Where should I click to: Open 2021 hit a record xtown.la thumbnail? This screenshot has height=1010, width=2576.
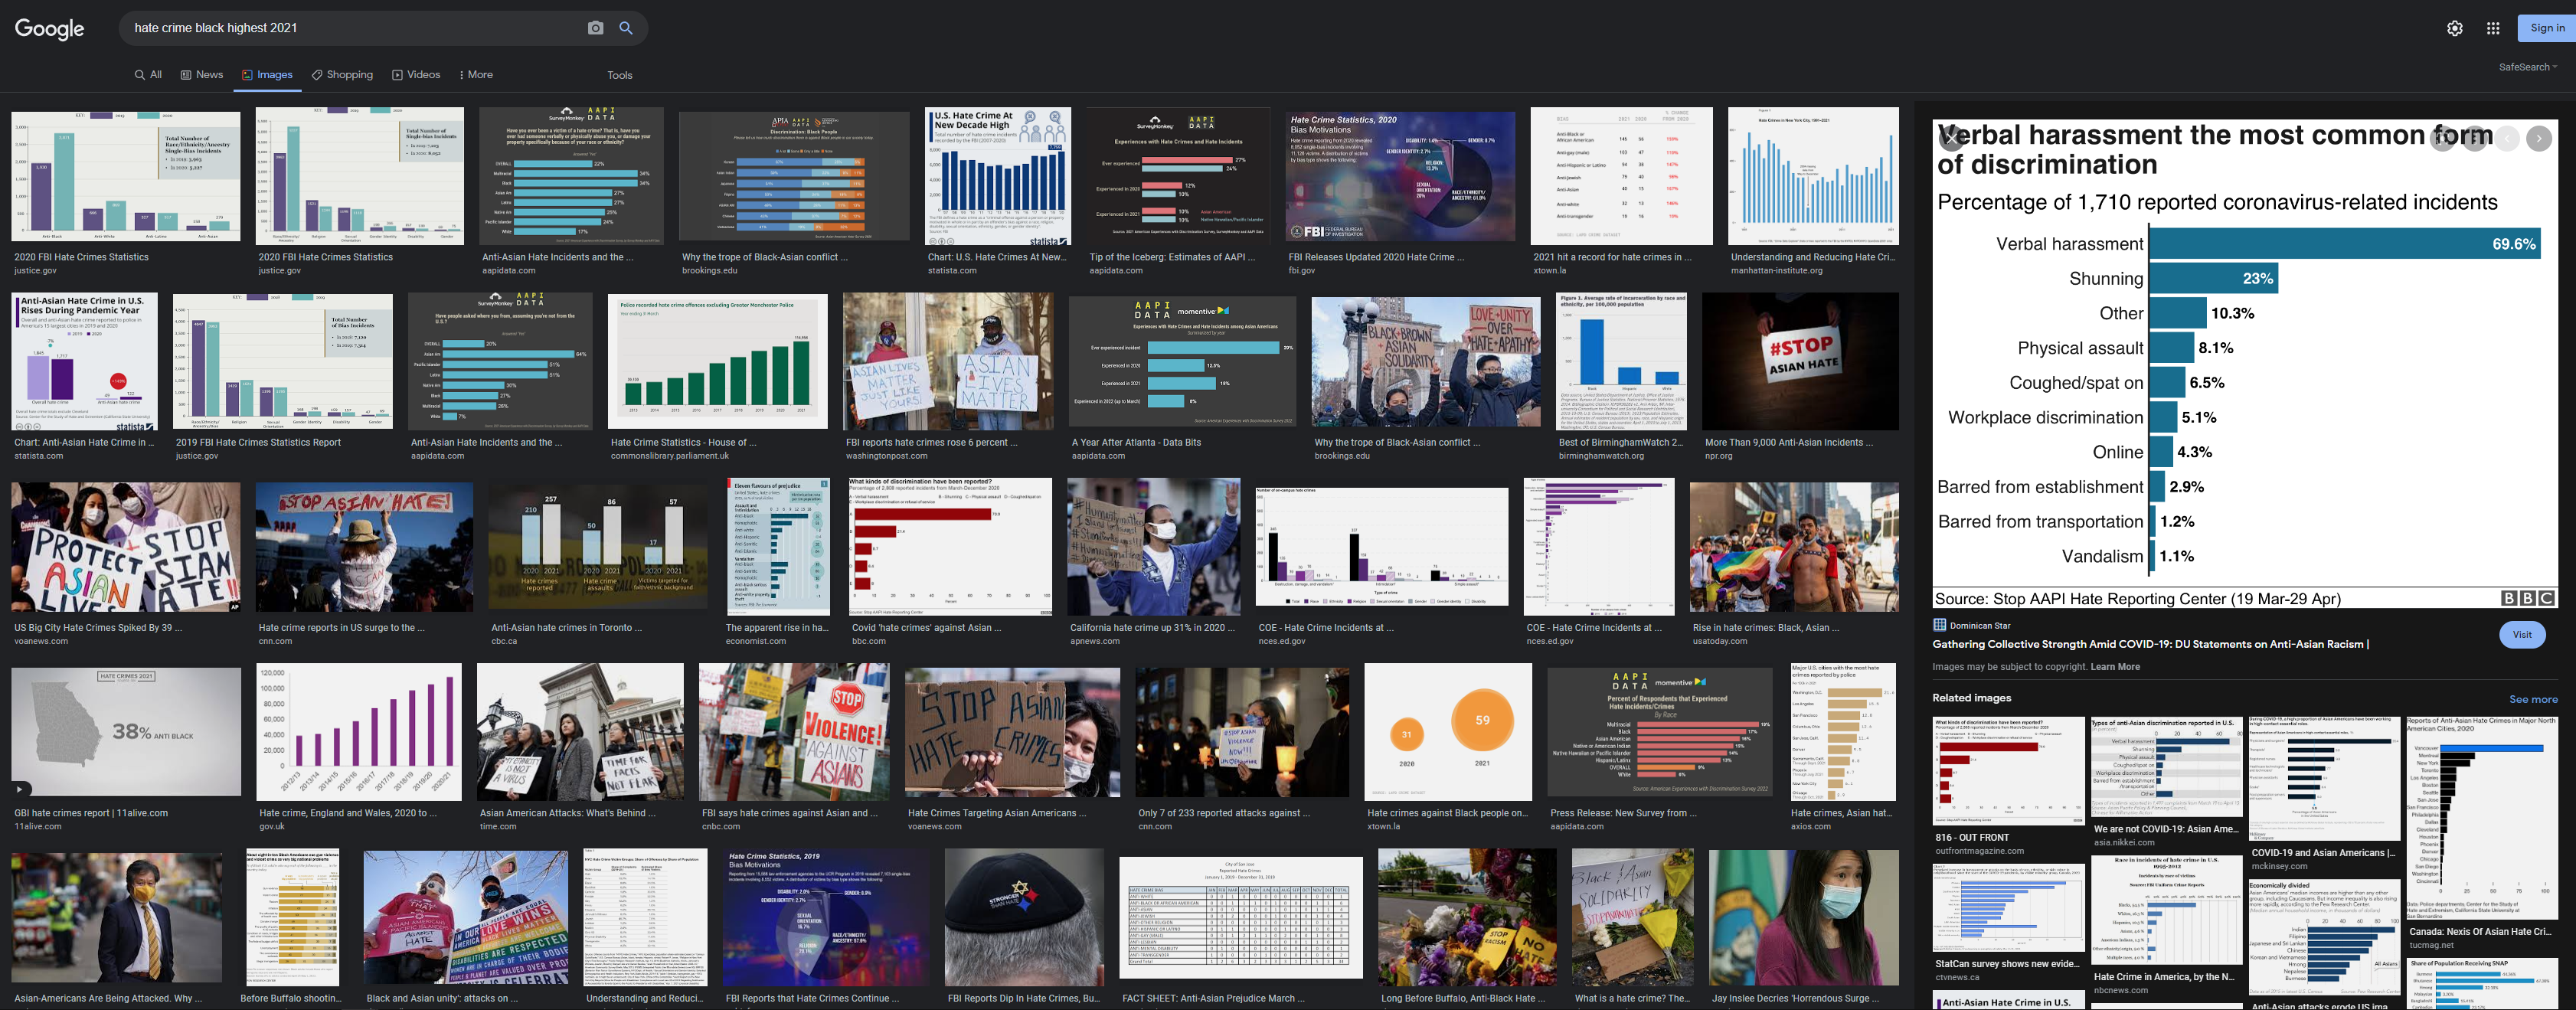(x=1621, y=177)
